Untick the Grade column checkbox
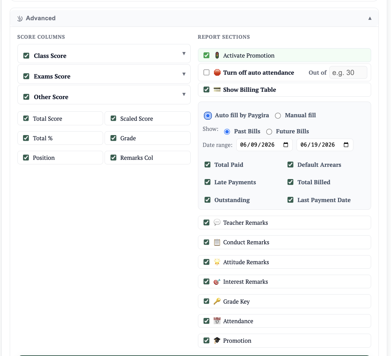The height and width of the screenshot is (356, 391). pos(114,138)
